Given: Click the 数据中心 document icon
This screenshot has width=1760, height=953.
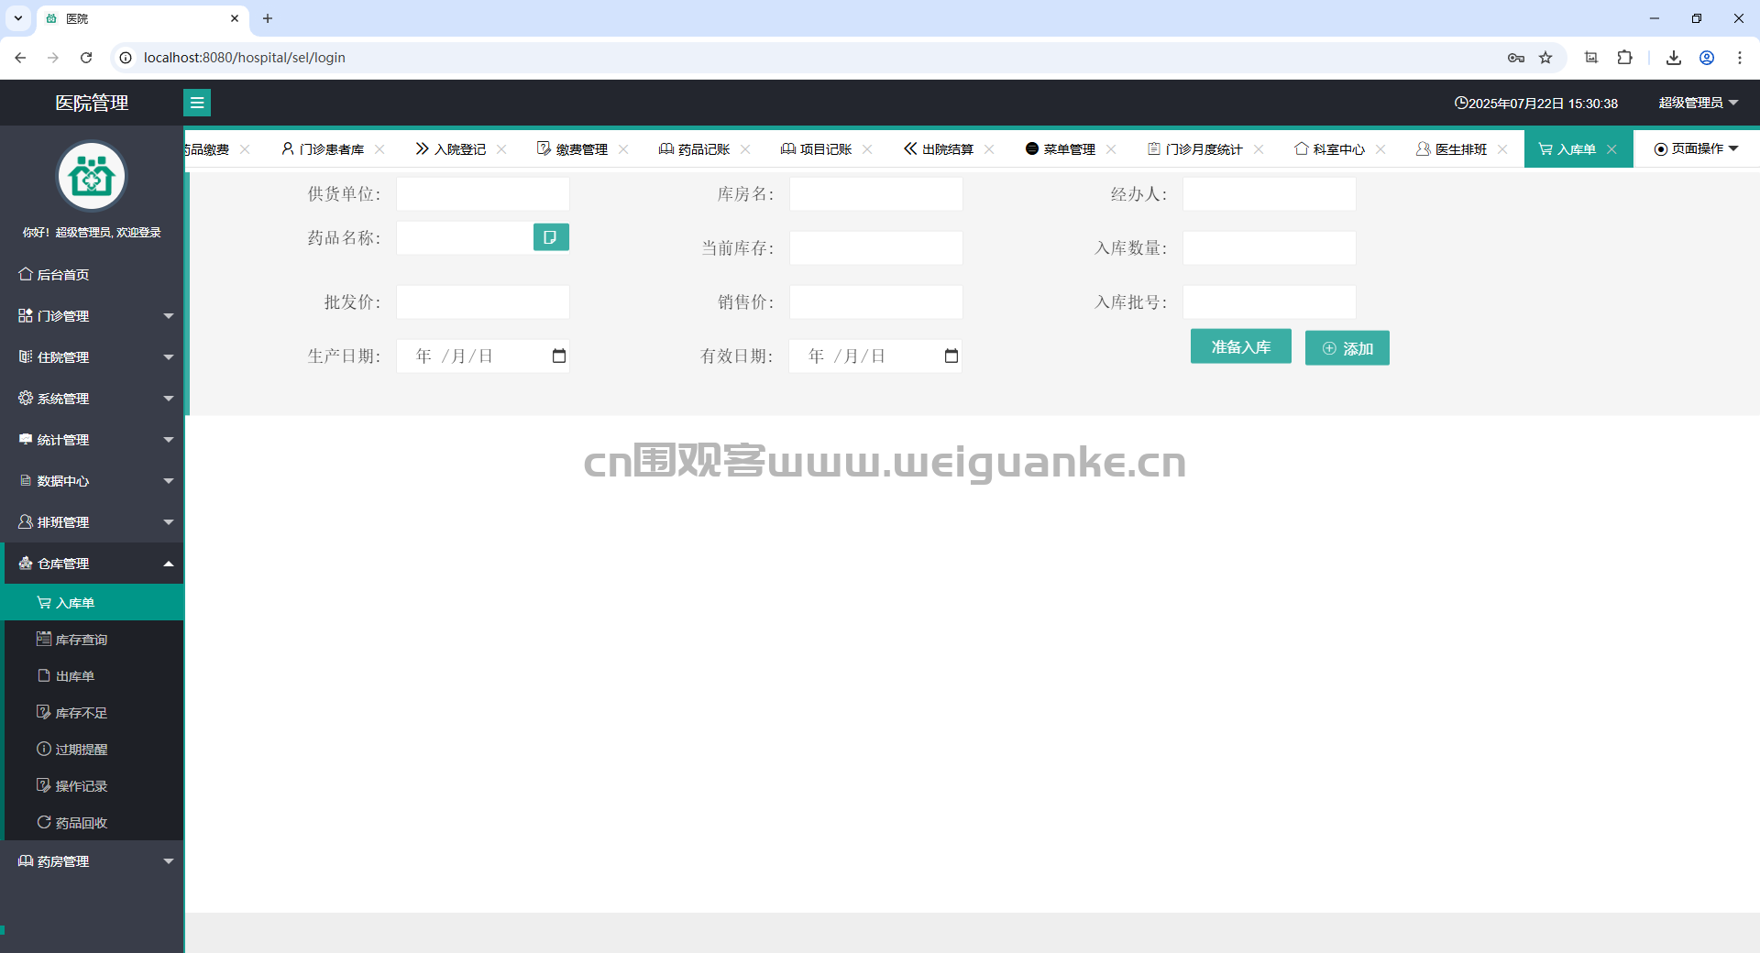Looking at the screenshot, I should coord(26,480).
